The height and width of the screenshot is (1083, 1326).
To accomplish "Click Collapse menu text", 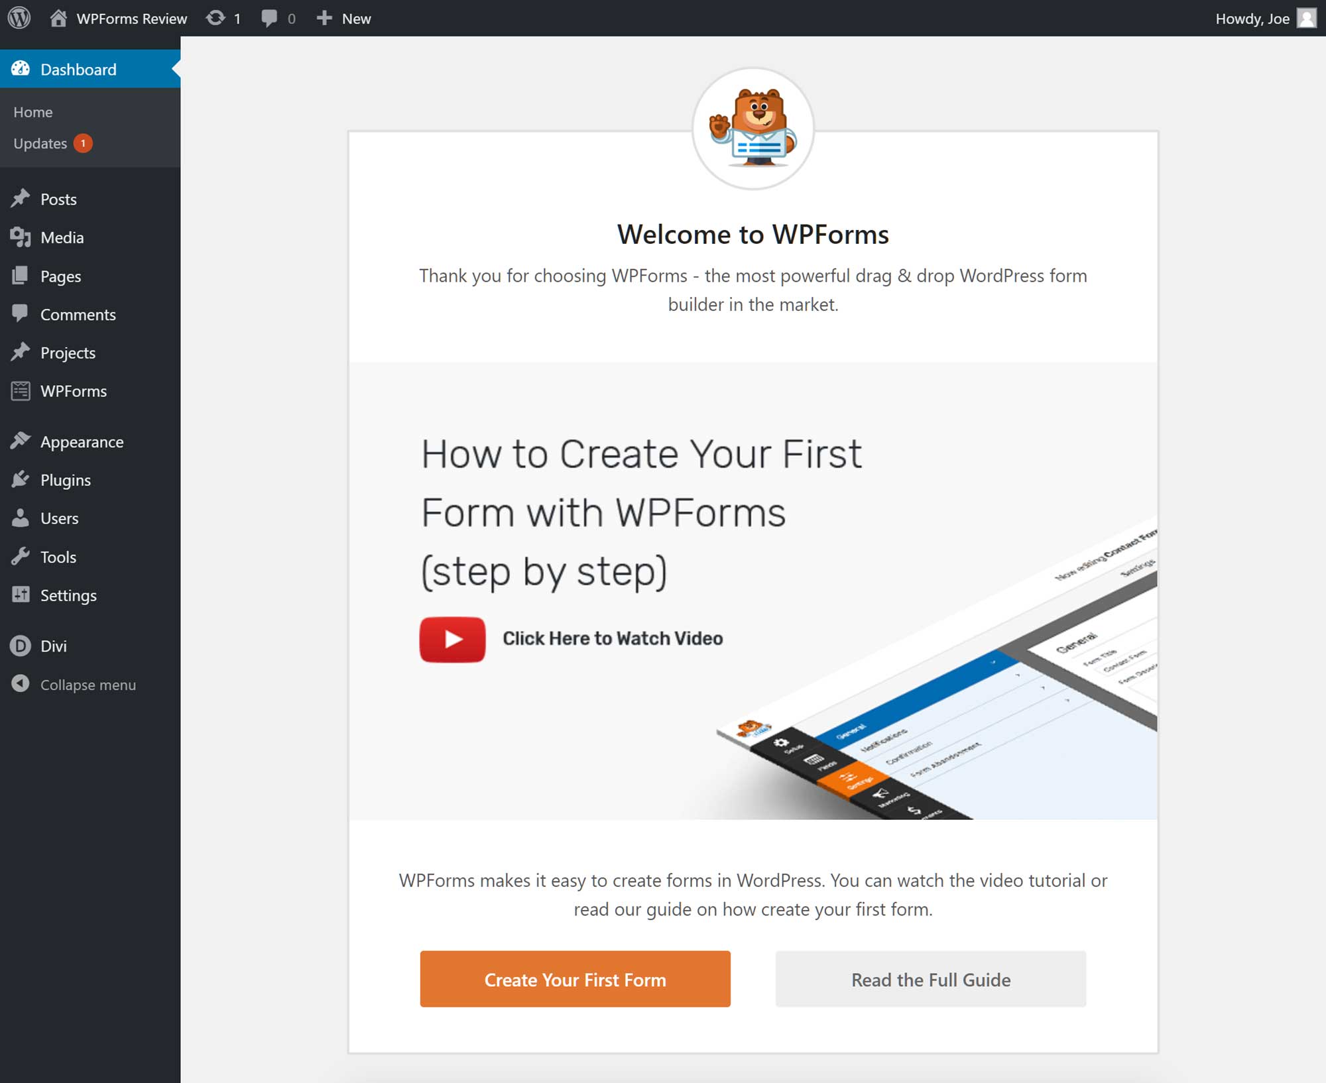I will click(x=88, y=685).
